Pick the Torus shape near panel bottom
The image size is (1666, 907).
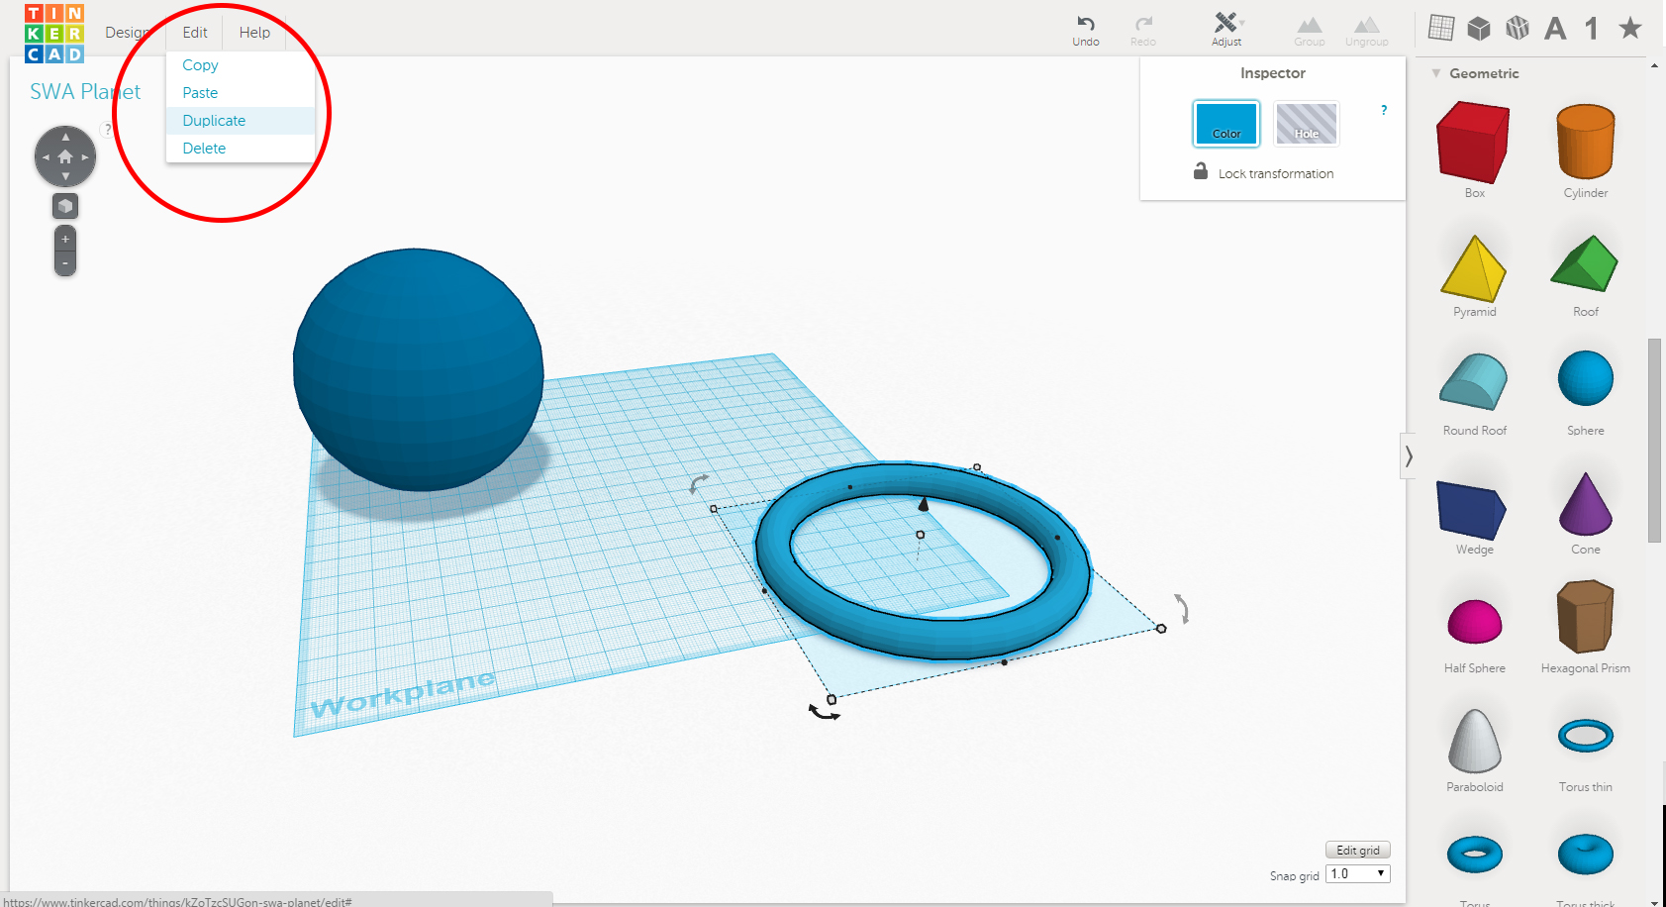pos(1475,855)
